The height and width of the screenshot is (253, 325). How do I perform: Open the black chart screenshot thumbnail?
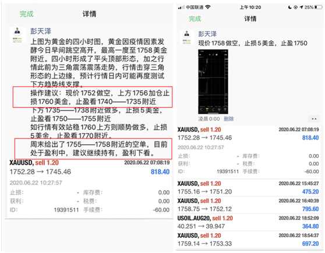tap(213, 81)
